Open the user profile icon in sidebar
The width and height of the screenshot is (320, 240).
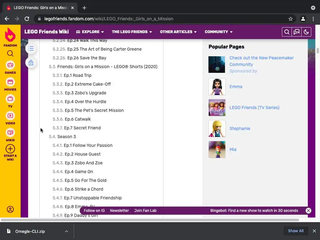tap(10, 209)
